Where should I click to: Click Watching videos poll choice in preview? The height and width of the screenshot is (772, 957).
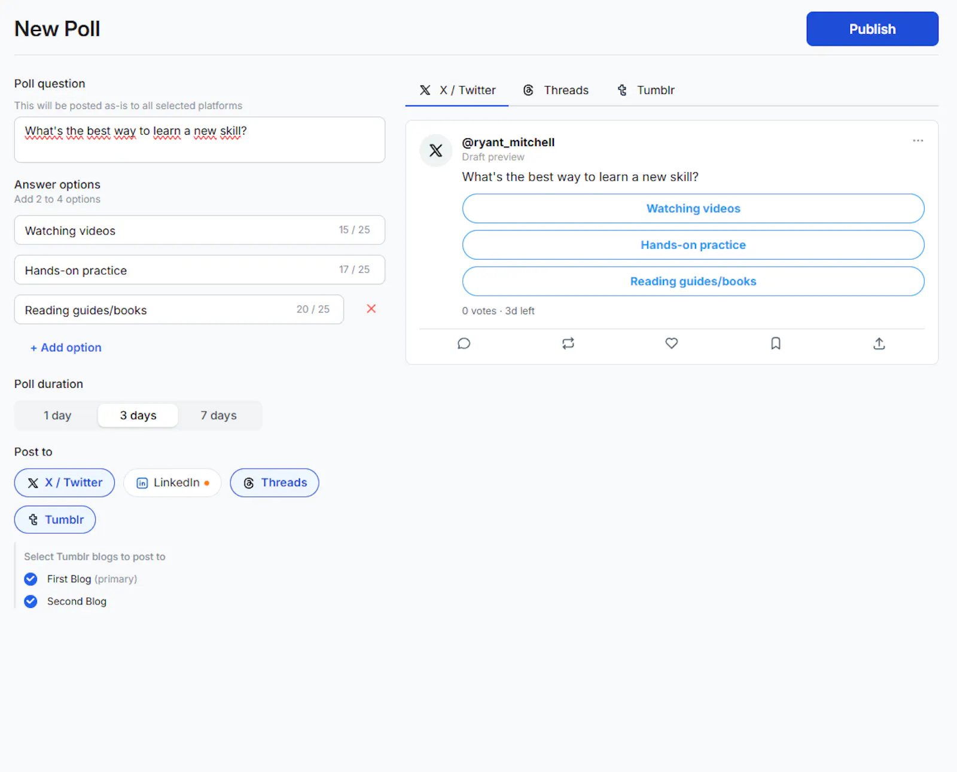coord(693,208)
